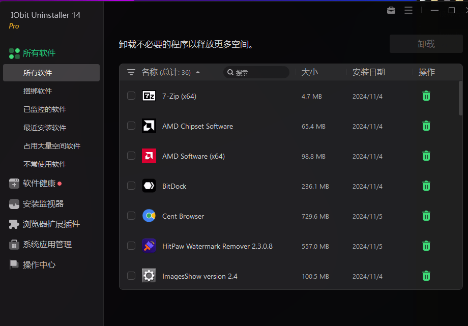Click trash icon for AMD Chipset Software
The image size is (468, 326).
[426, 126]
